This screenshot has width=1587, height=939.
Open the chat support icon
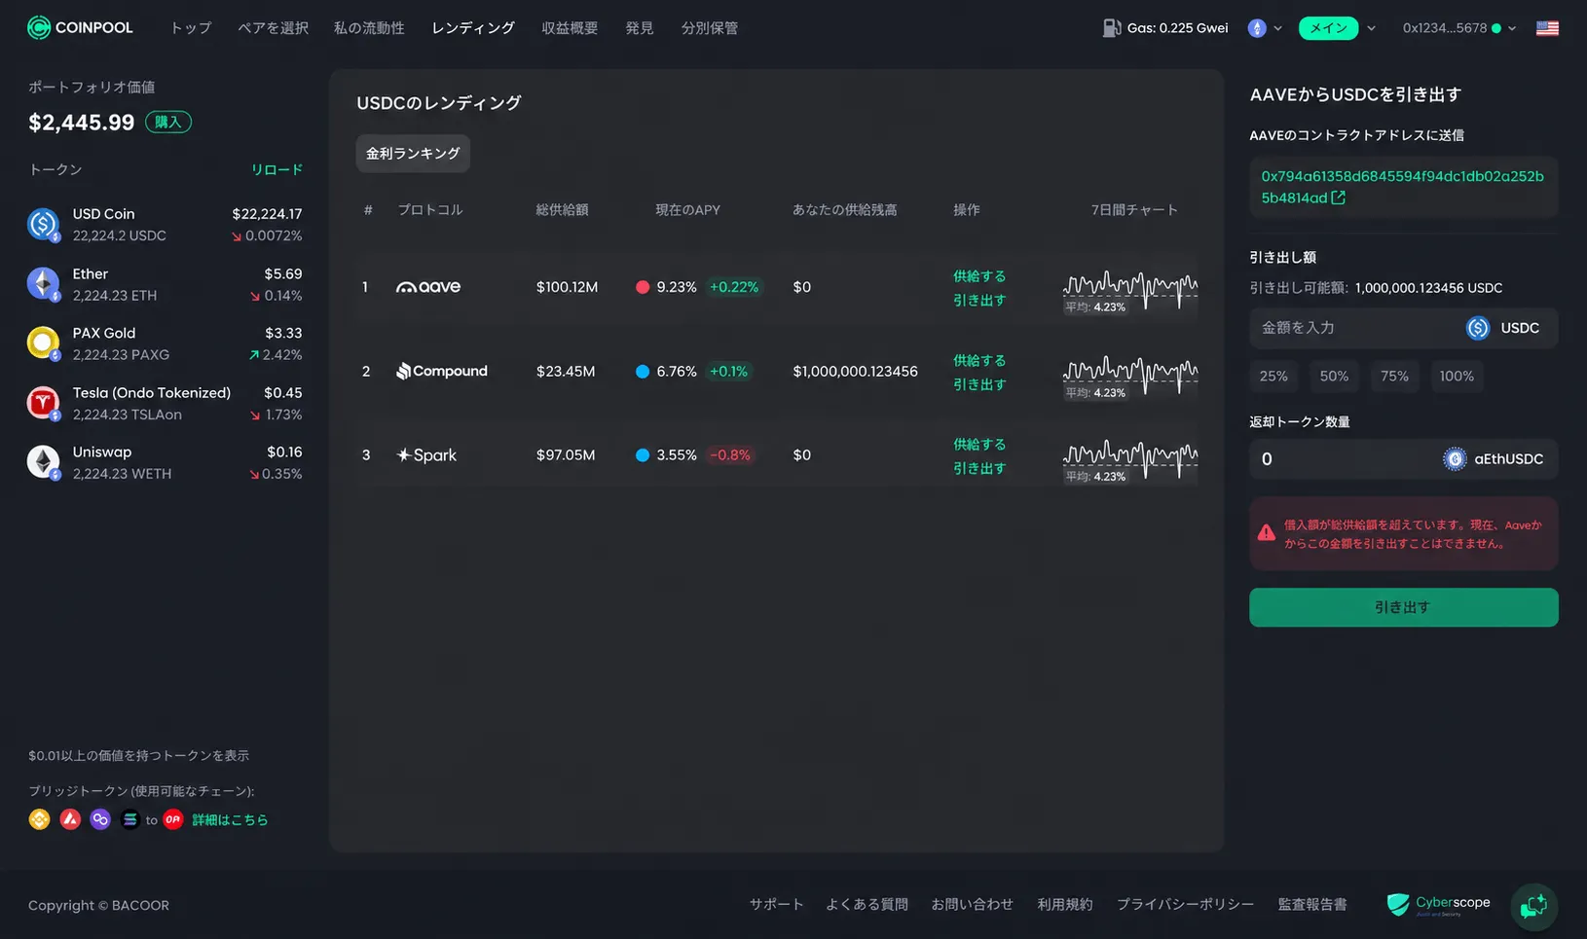[x=1533, y=906]
